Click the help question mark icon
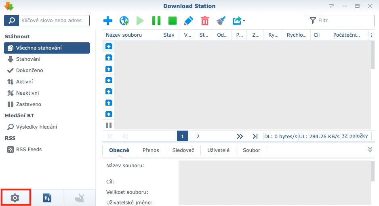This screenshot has width=379, height=206. 331,6
